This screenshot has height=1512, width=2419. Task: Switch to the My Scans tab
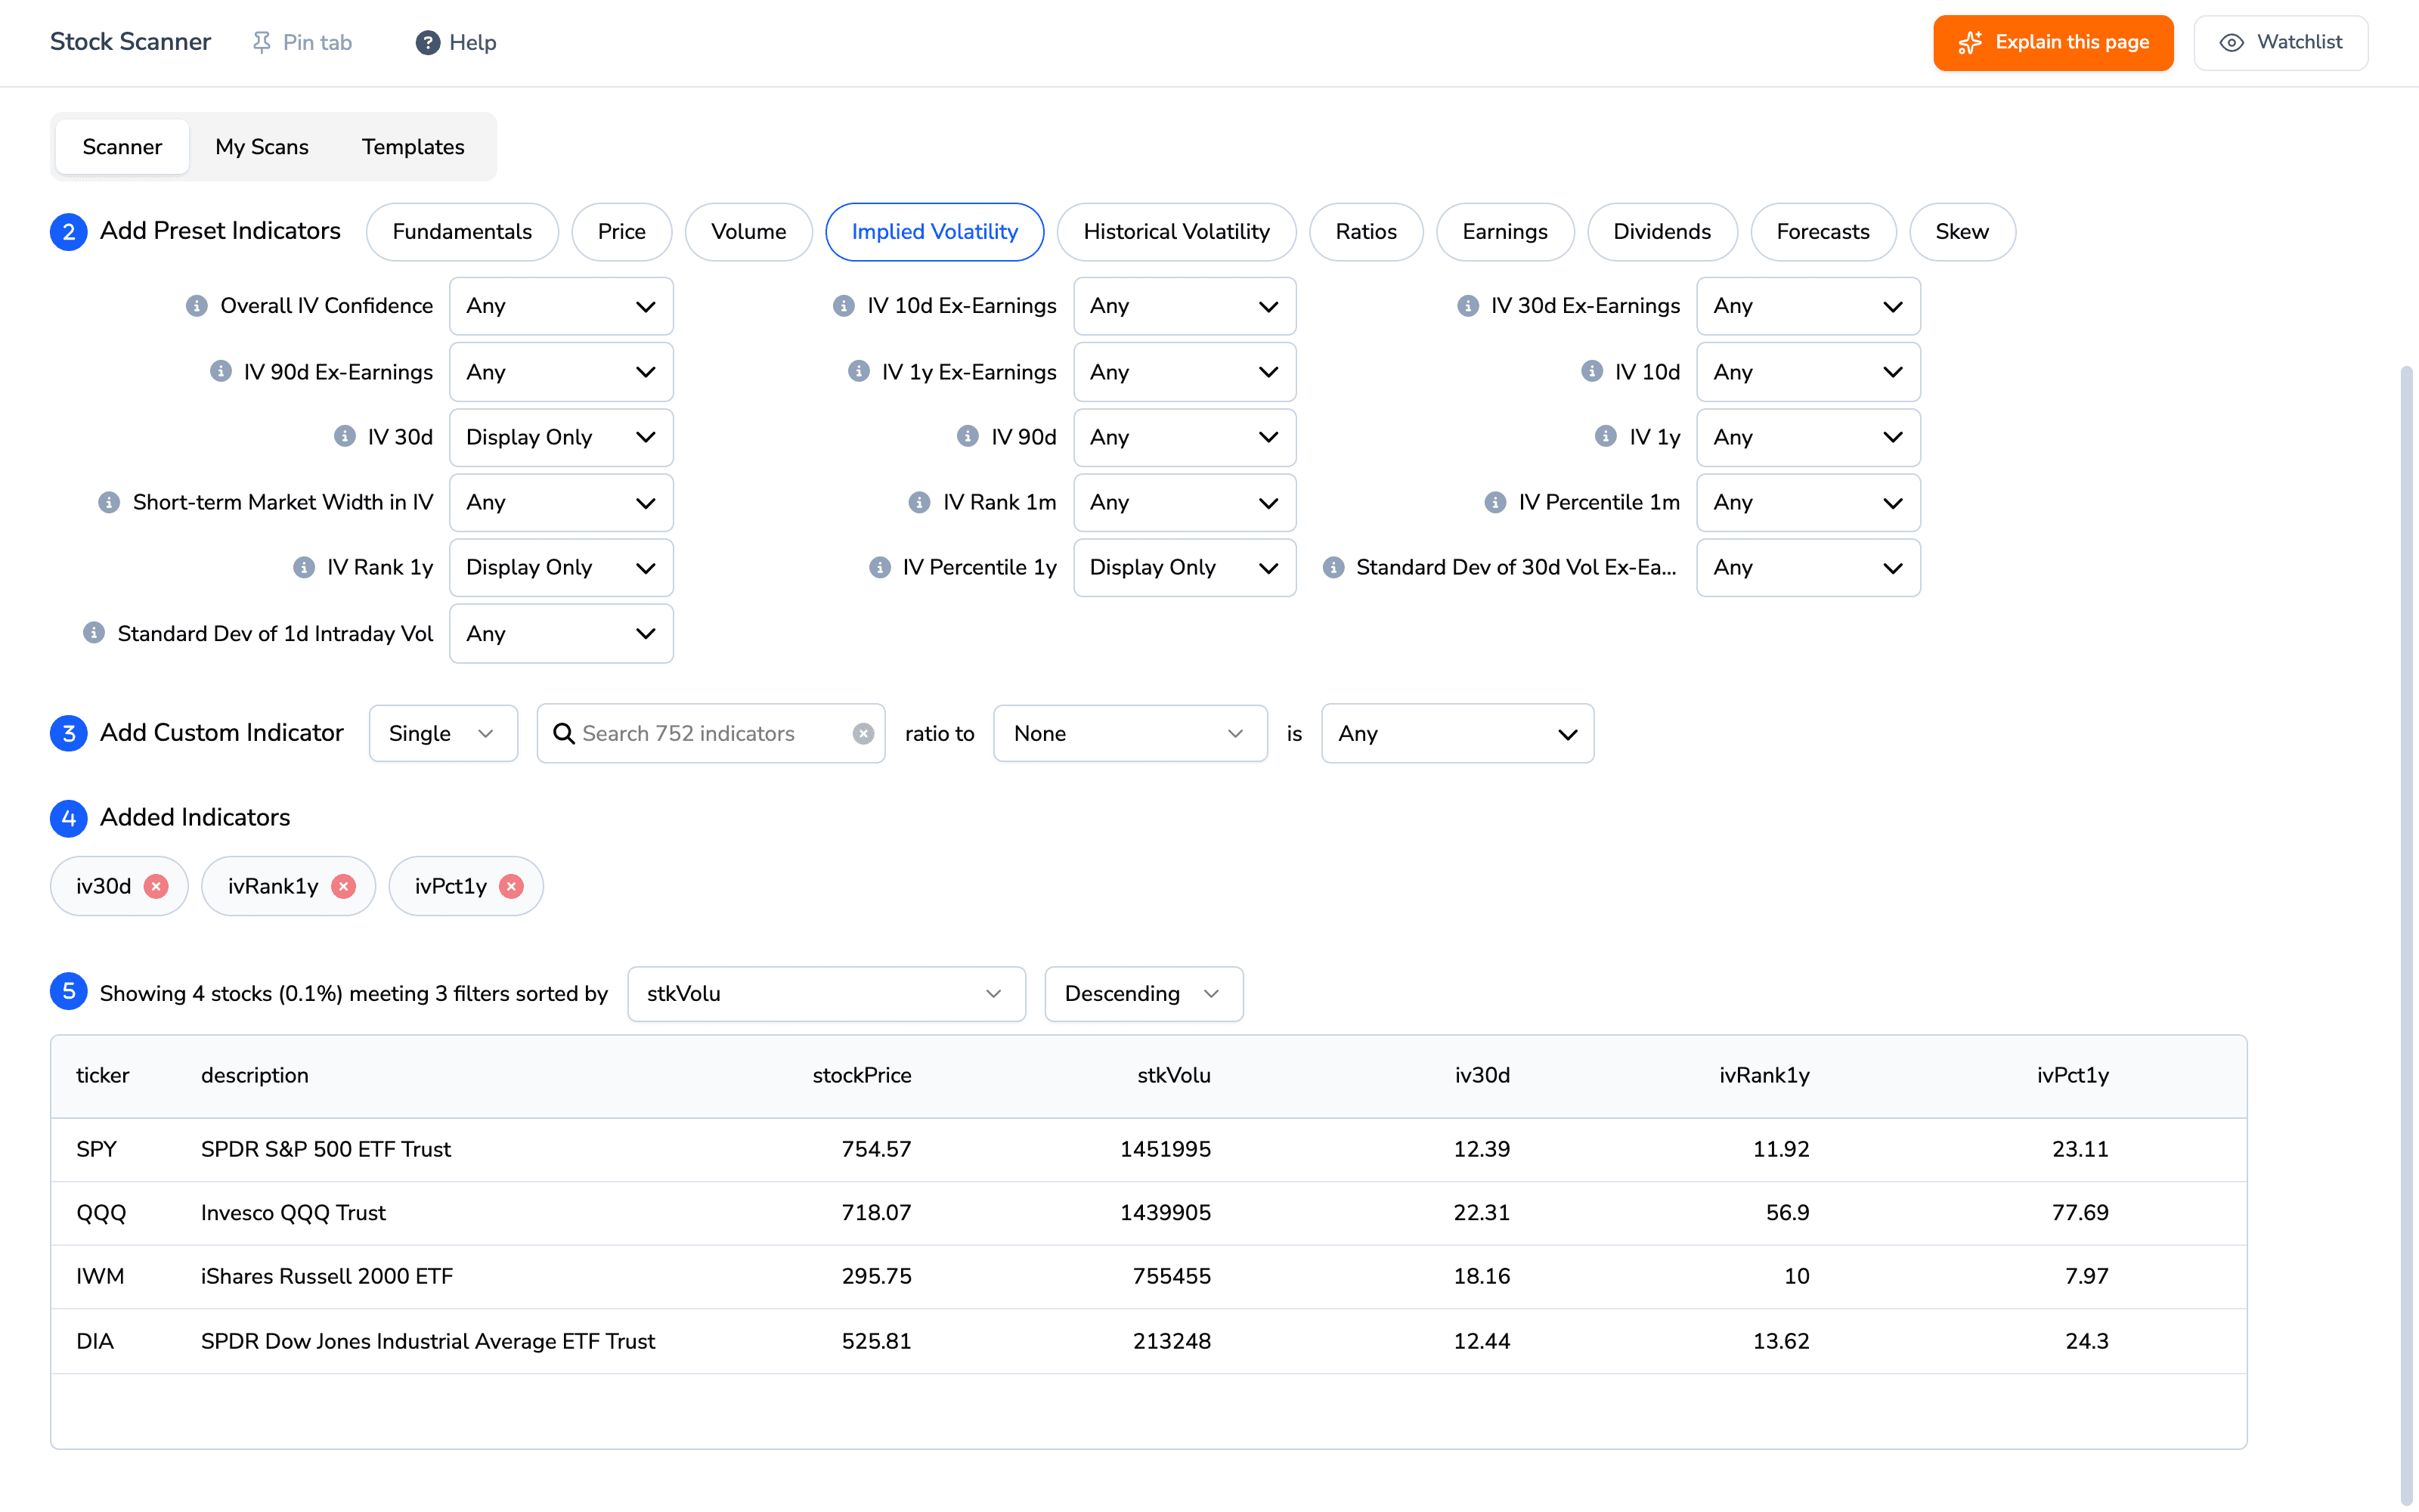pos(262,147)
